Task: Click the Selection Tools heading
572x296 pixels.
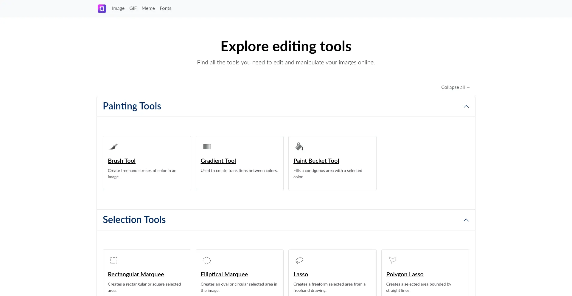Action: [x=134, y=220]
